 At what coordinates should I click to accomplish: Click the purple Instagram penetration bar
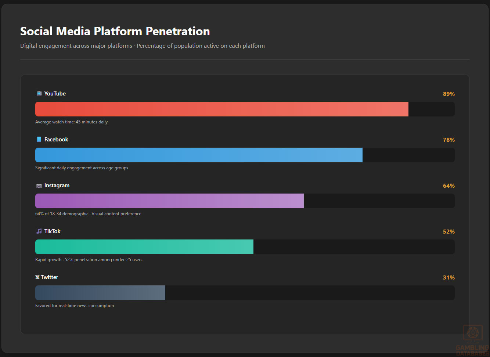[x=169, y=201]
